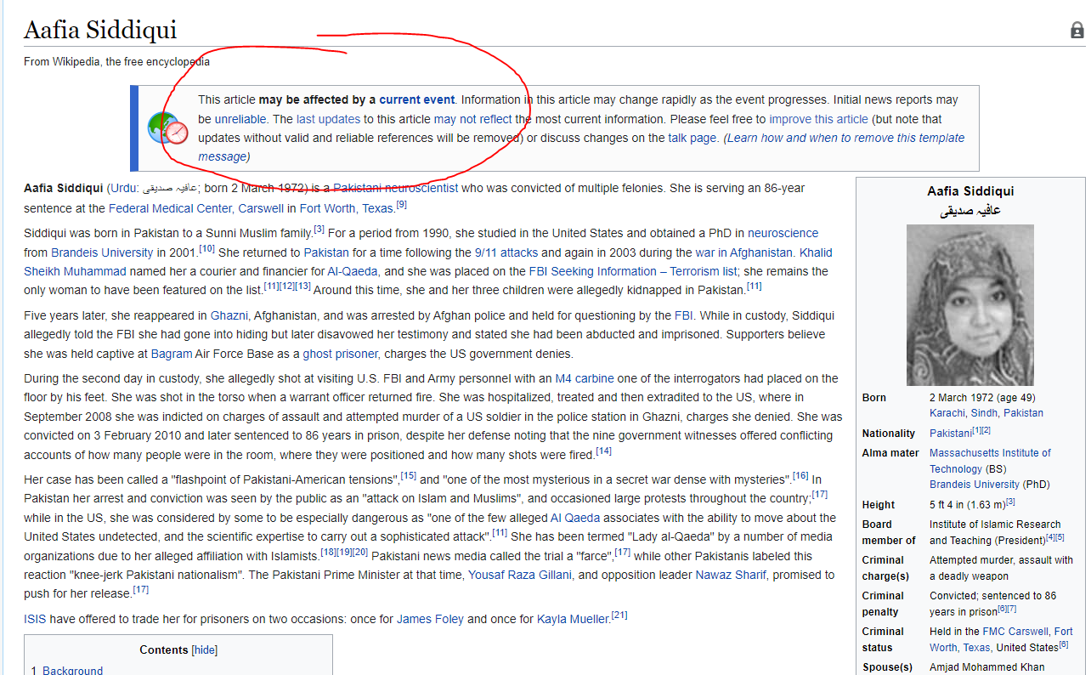
Task: Open the Ghazni link
Action: point(229,315)
